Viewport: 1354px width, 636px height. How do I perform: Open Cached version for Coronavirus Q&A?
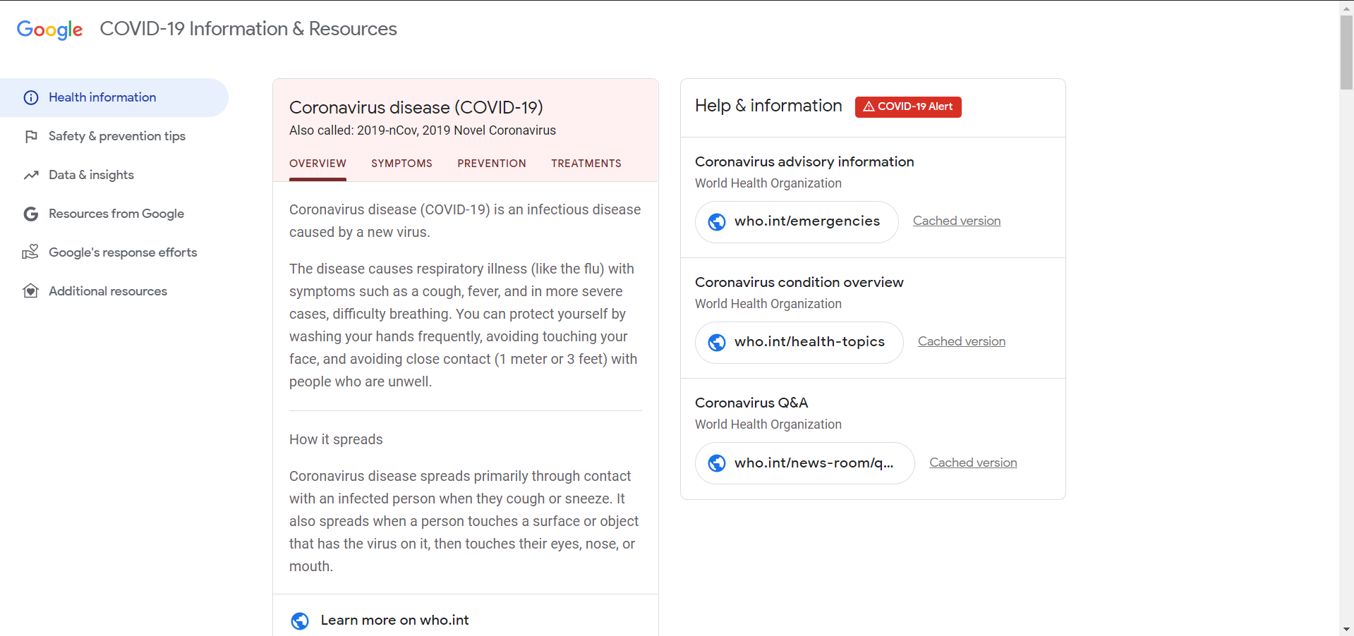pos(973,463)
